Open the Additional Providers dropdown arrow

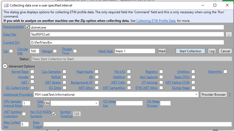pyautogui.click(x=196, y=94)
